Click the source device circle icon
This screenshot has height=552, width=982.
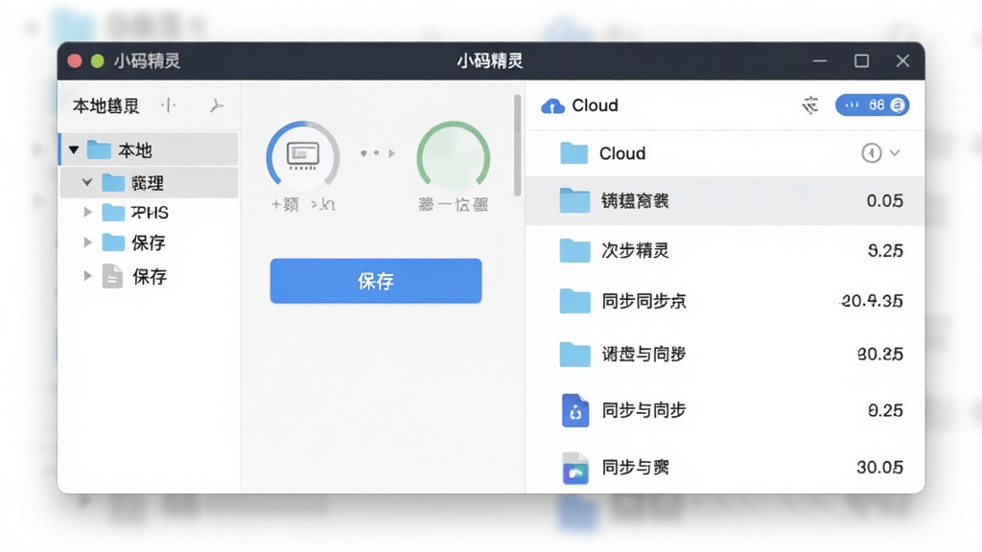click(x=303, y=156)
